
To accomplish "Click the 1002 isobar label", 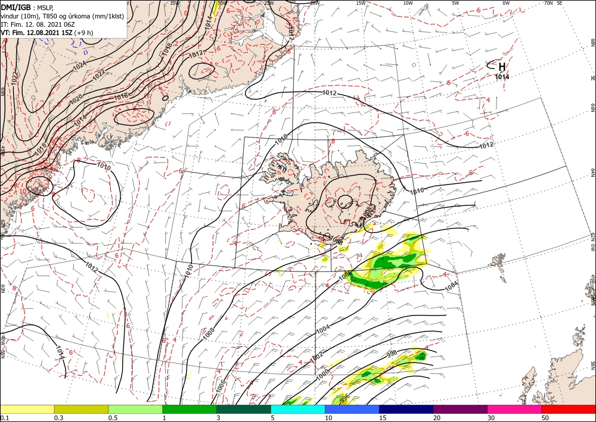I will [316, 357].
